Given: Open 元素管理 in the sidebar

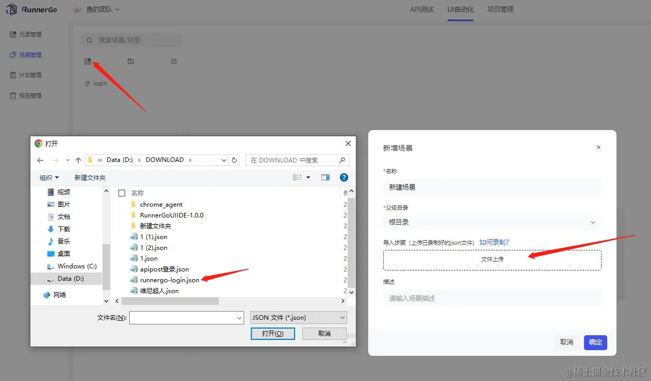Looking at the screenshot, I should tap(26, 34).
